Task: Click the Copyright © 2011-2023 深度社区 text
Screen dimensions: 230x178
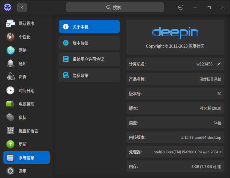Action: point(175,46)
